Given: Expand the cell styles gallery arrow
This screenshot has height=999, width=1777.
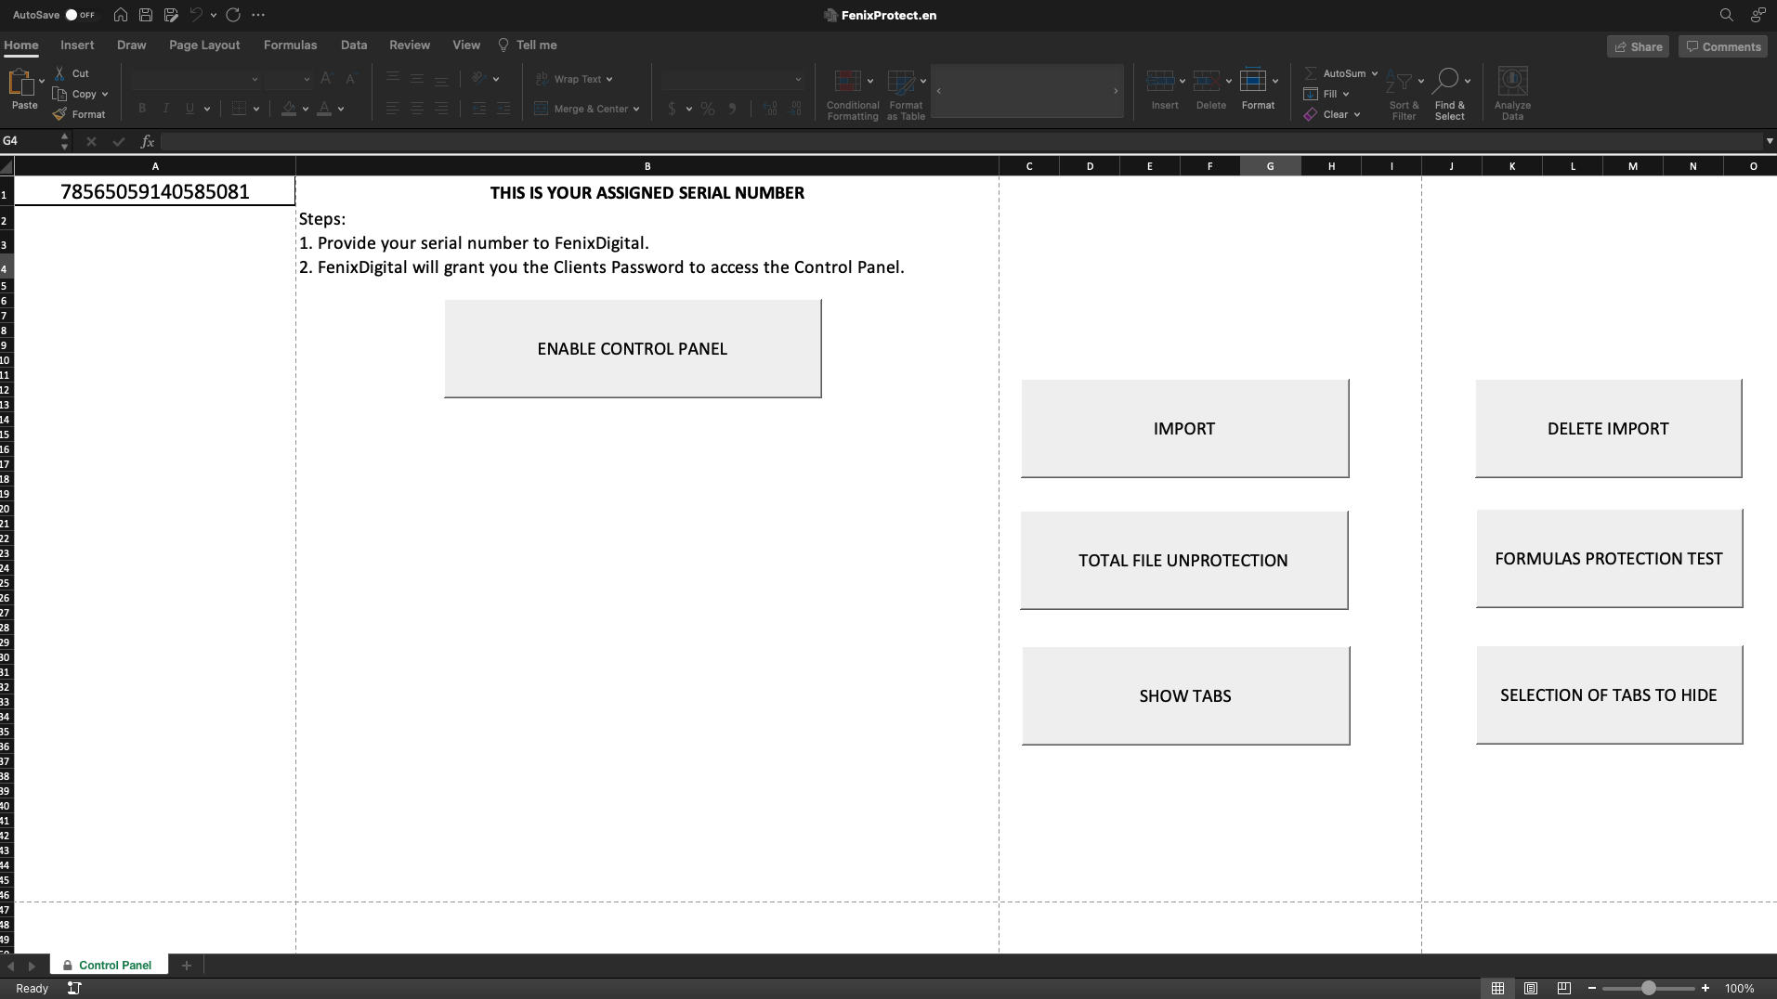Looking at the screenshot, I should (x=1116, y=91).
